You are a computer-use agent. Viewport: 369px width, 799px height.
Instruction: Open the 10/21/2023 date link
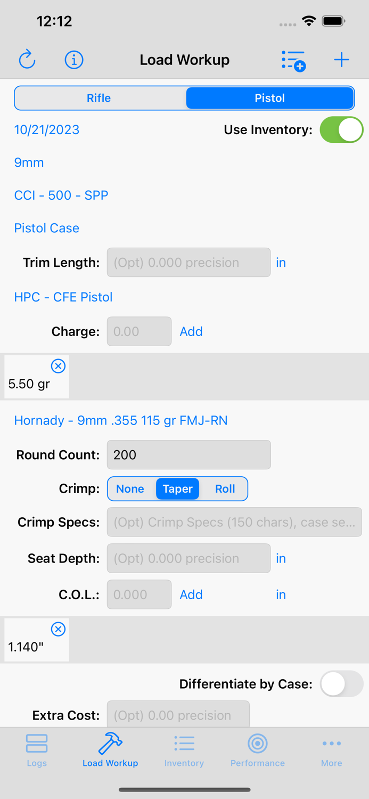click(47, 130)
